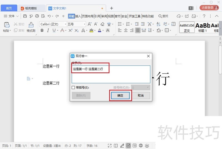This screenshot has height=149, width=222.
Task: Toggle outline view in status bar
Action: tap(135, 145)
